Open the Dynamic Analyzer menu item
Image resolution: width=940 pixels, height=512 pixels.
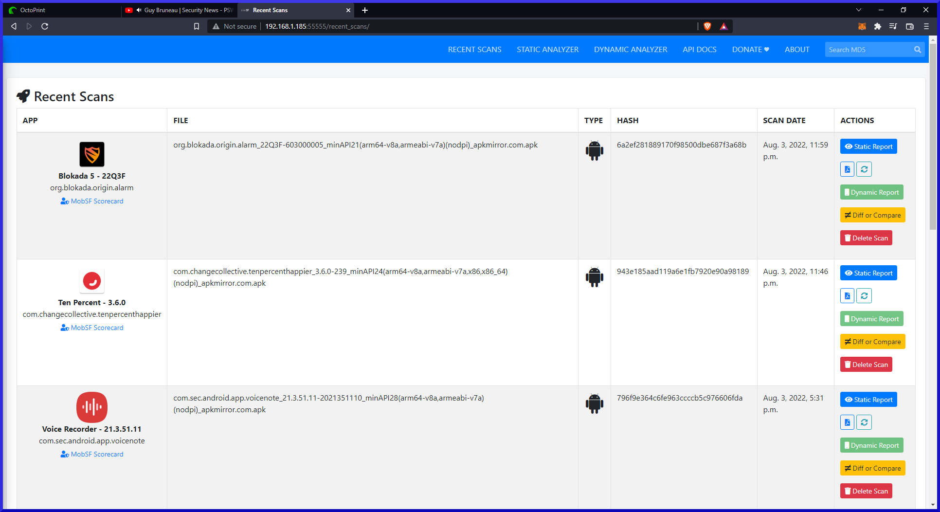click(x=631, y=50)
